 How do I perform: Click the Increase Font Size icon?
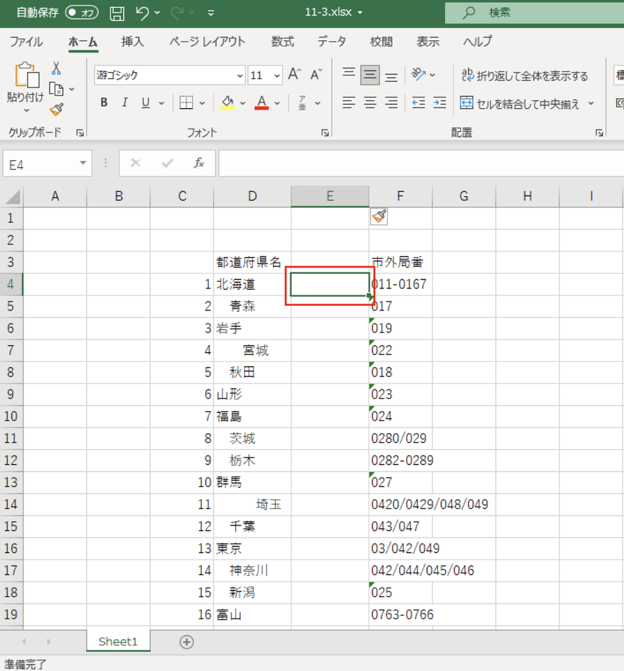tap(295, 75)
